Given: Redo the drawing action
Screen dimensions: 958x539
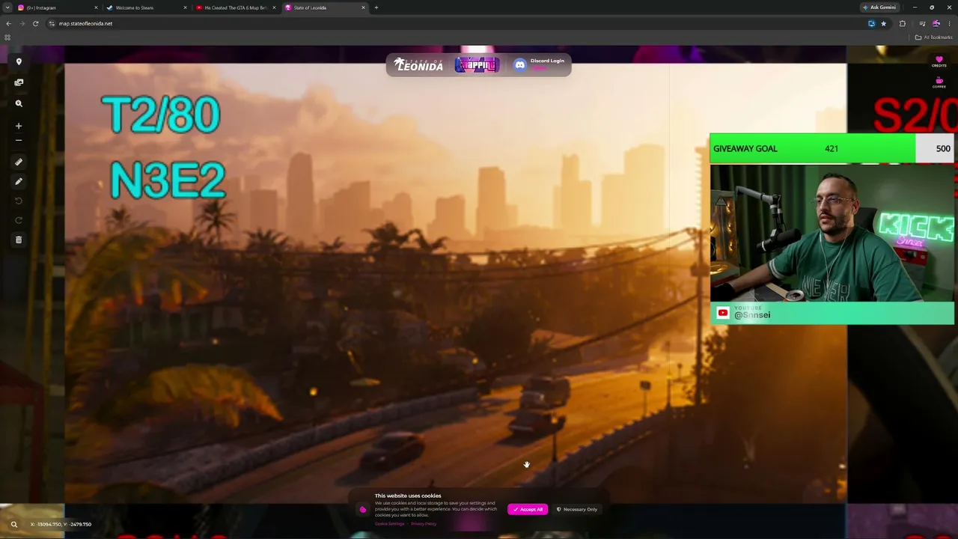Looking at the screenshot, I should 19,220.
